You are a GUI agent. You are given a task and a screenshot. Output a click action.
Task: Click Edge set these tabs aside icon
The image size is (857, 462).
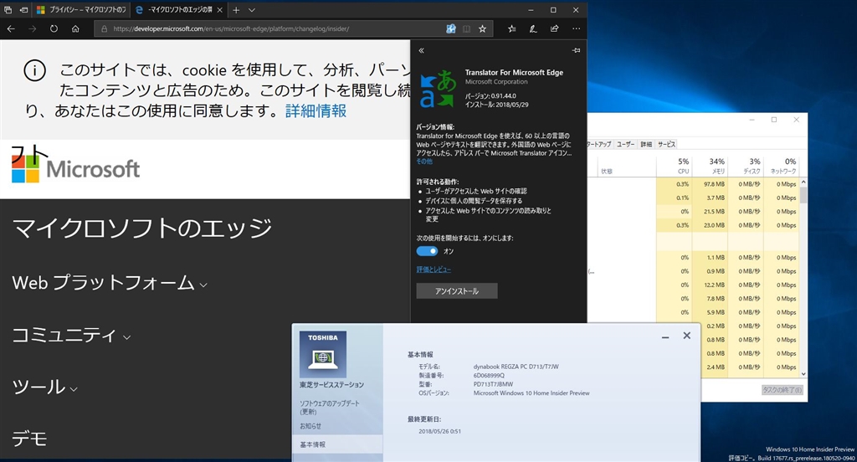[23, 10]
